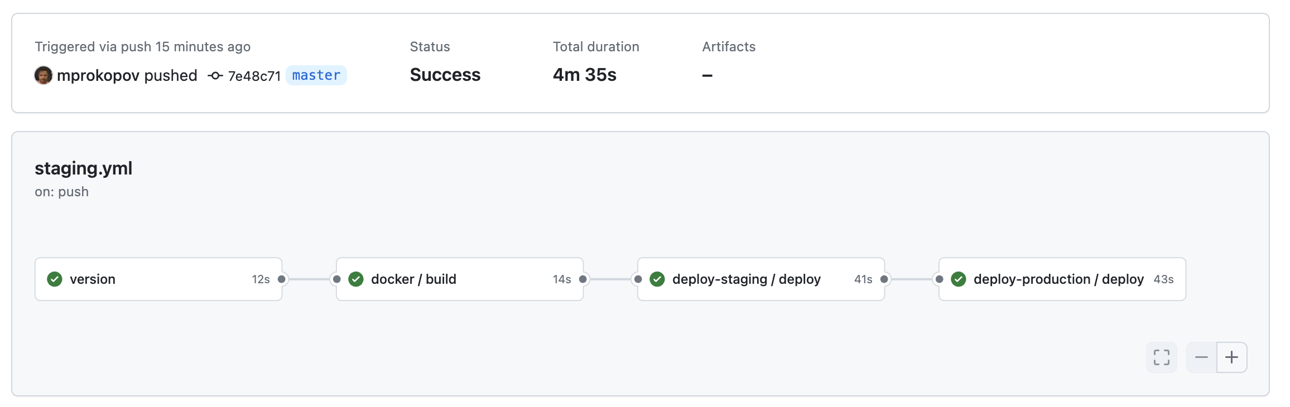Click the 43s duration on deploy-production
Screen dimensions: 1290x407
[x=1164, y=280]
